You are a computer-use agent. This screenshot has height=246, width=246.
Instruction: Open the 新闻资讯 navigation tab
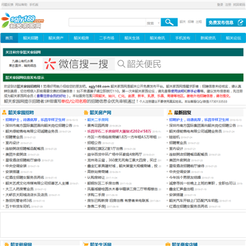[x=208, y=38]
